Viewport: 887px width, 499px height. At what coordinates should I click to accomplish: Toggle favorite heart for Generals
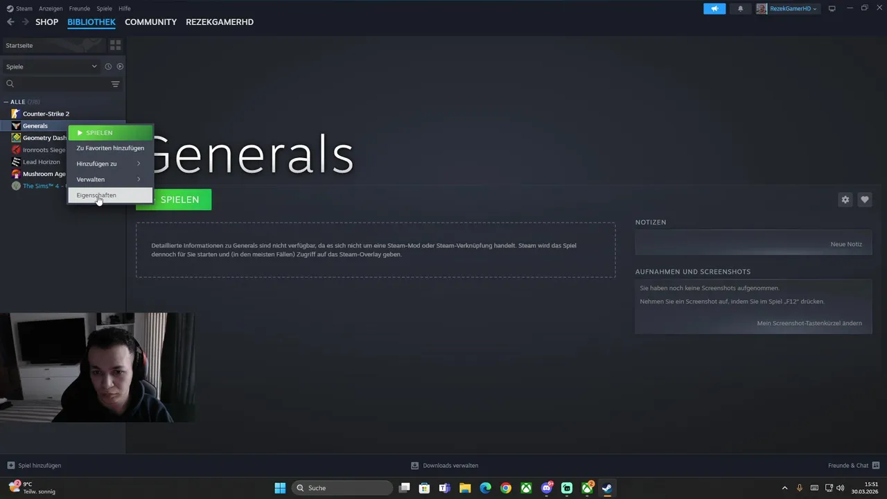865,200
